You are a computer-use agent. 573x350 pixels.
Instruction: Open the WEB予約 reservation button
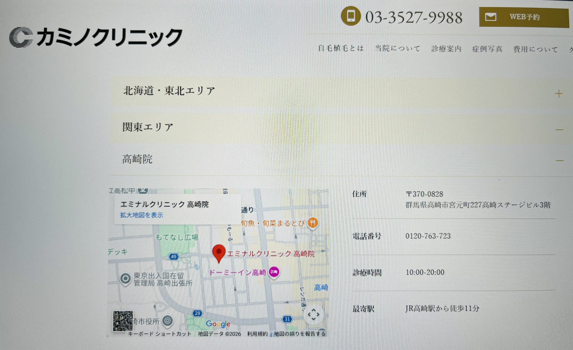point(524,17)
